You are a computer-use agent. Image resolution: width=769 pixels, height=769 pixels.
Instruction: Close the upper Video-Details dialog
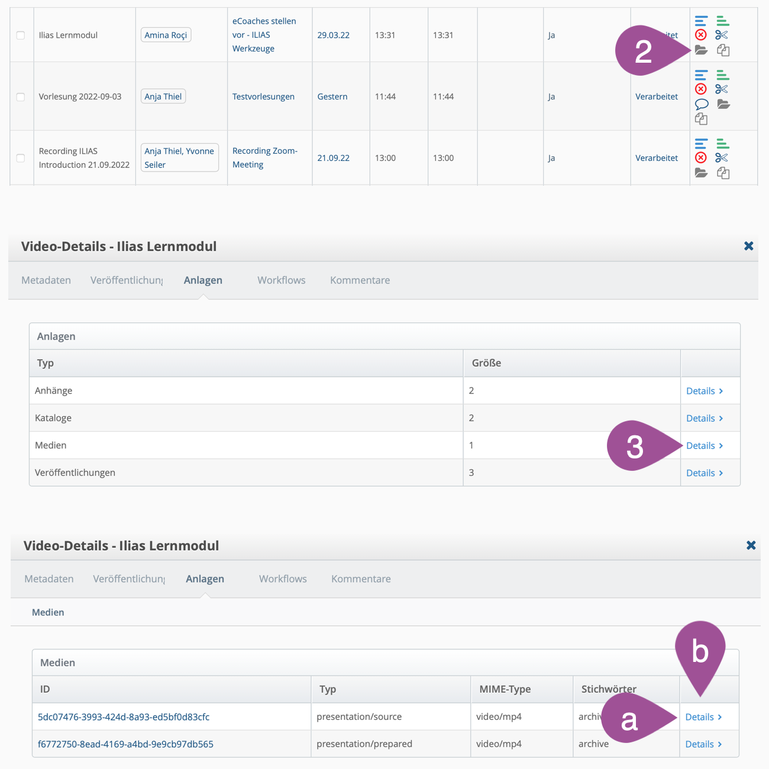[748, 246]
